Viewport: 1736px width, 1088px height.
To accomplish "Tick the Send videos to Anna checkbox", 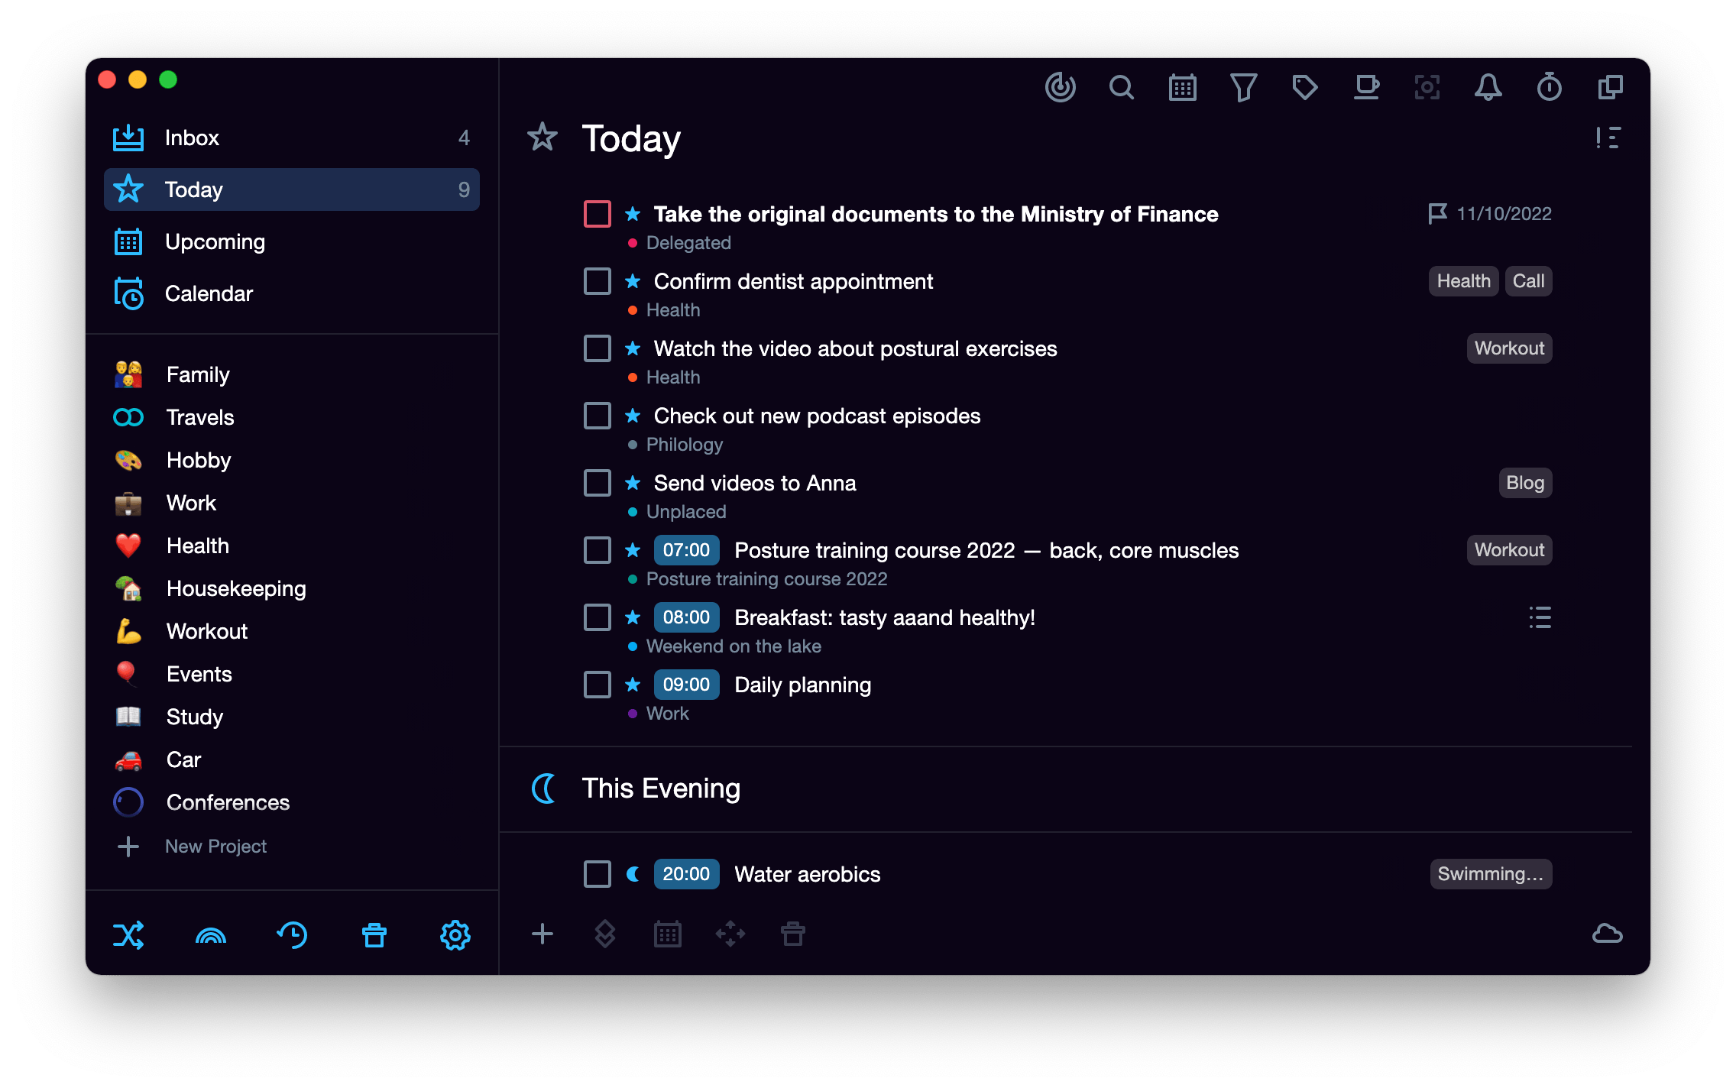I will (597, 483).
